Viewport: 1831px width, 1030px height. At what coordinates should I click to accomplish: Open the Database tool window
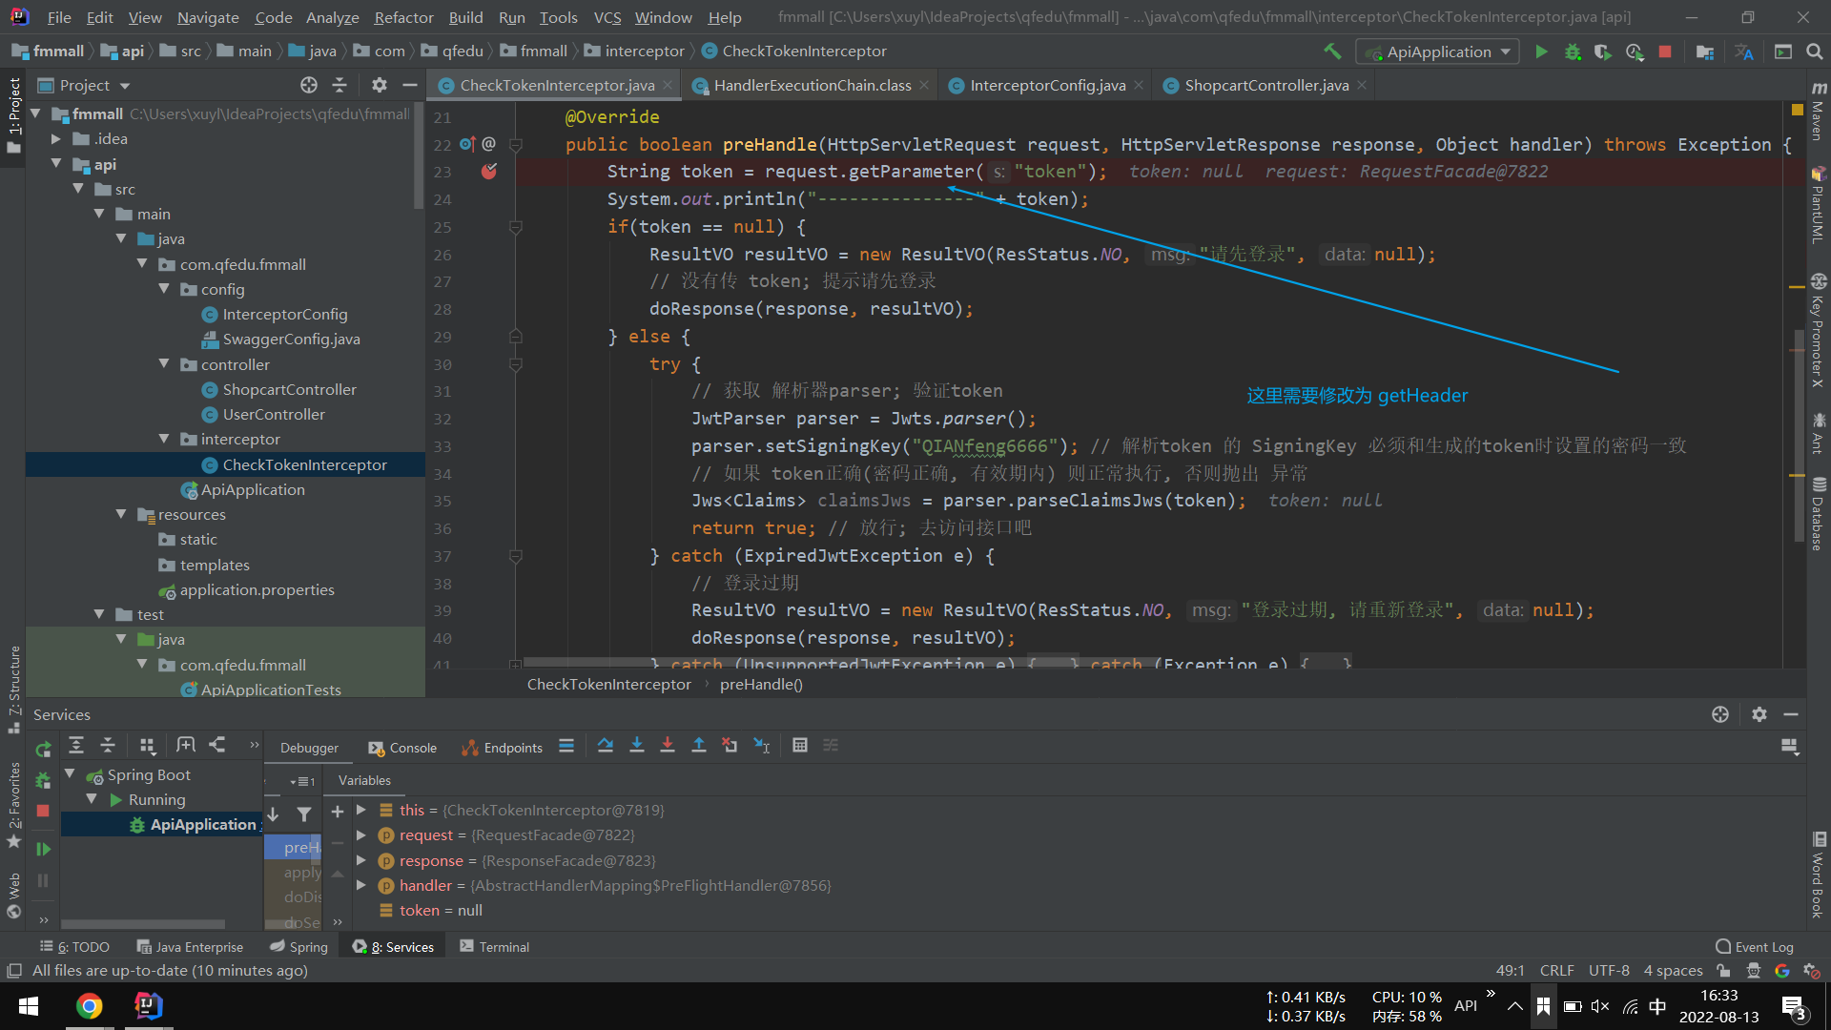(x=1819, y=515)
